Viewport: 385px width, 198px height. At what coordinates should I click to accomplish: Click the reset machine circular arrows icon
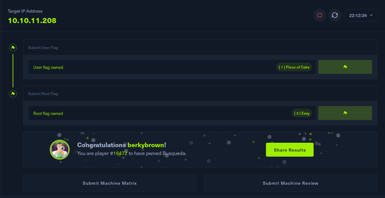(335, 15)
